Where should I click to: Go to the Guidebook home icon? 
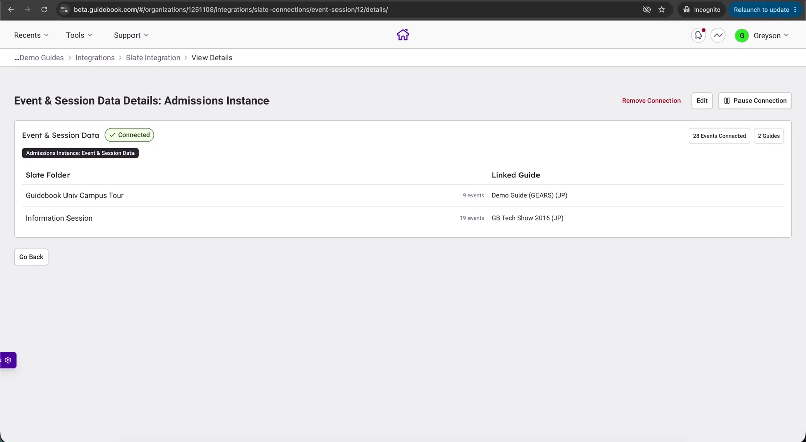click(x=402, y=35)
